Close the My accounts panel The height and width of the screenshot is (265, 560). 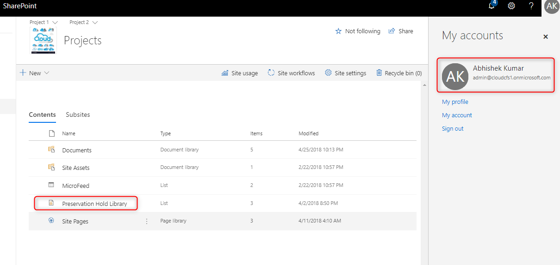pos(546,36)
